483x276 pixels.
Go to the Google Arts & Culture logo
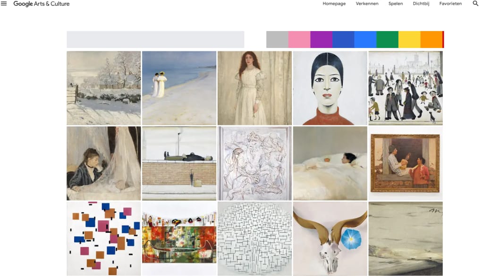coord(41,4)
